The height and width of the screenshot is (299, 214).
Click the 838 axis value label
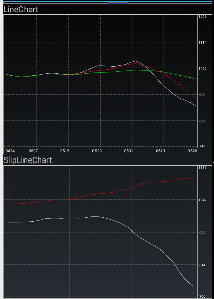[x=202, y=121]
